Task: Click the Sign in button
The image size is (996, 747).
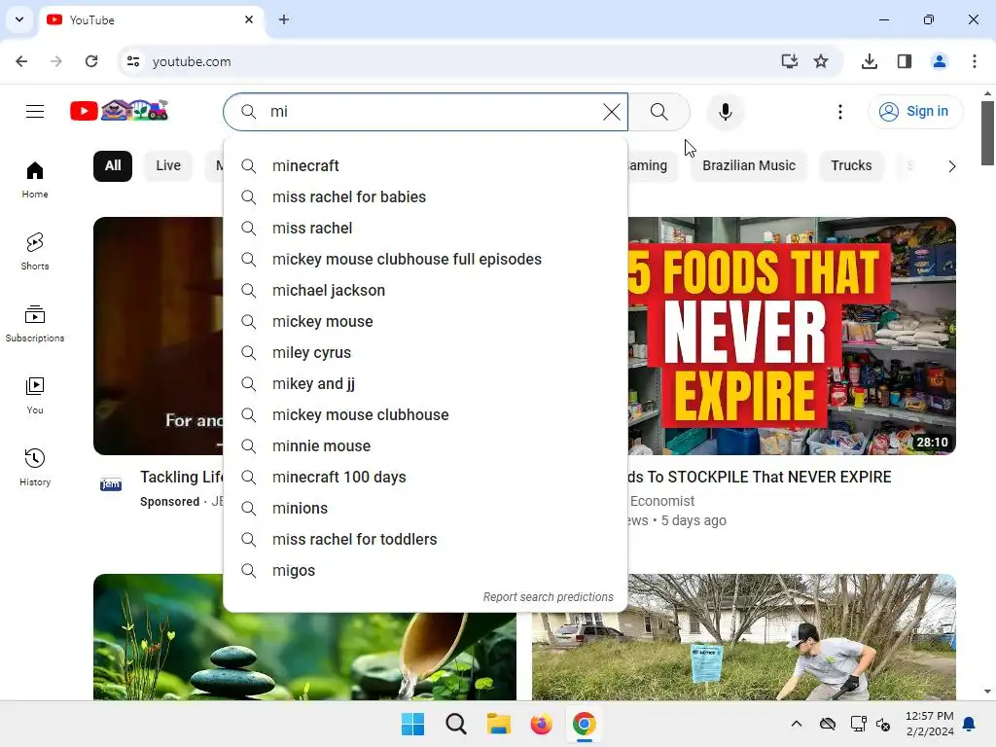Action: 914,112
